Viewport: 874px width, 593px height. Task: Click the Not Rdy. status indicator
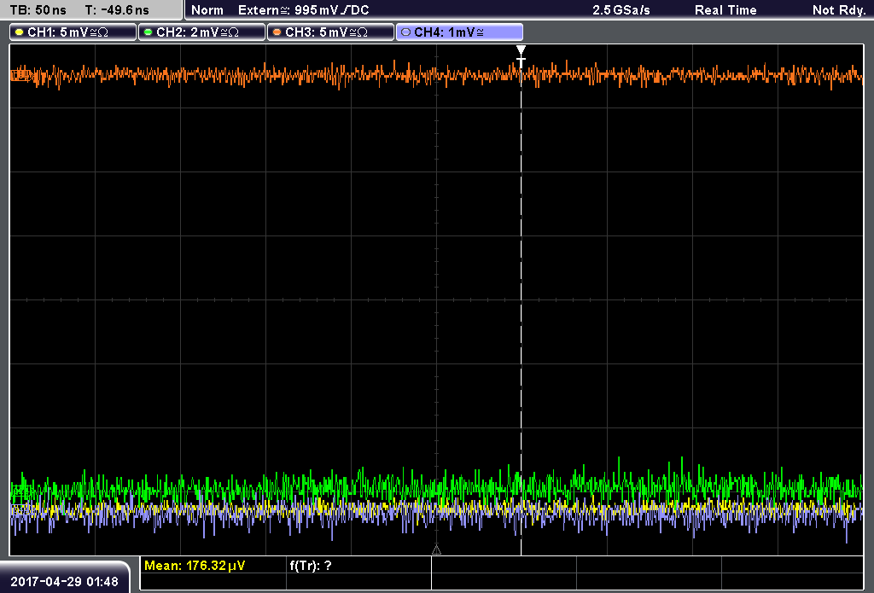[839, 10]
